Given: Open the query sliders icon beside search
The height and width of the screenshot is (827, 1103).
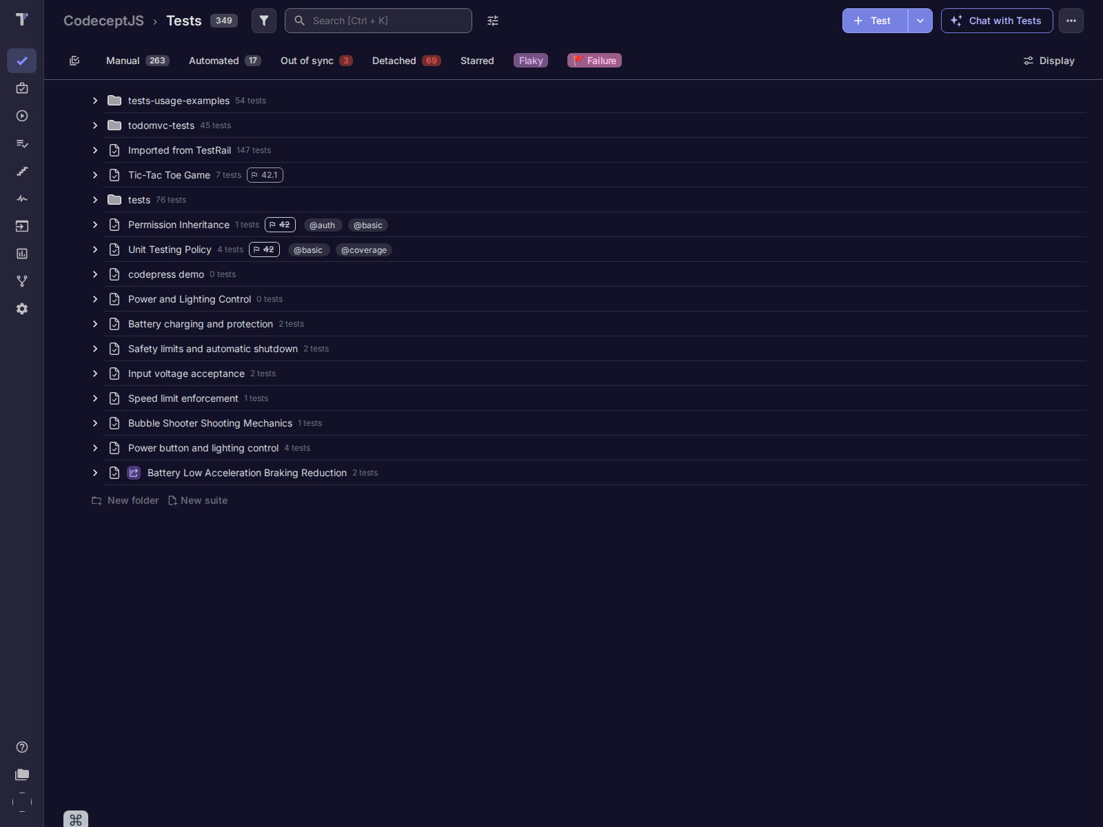Looking at the screenshot, I should 493,21.
